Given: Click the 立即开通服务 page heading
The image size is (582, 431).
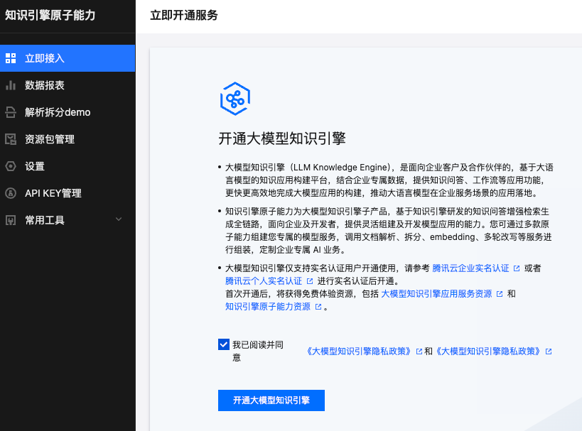Looking at the screenshot, I should pos(184,15).
